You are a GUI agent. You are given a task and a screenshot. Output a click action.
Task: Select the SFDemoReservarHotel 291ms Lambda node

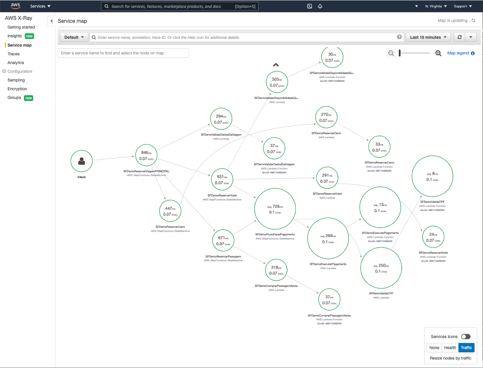(x=327, y=178)
